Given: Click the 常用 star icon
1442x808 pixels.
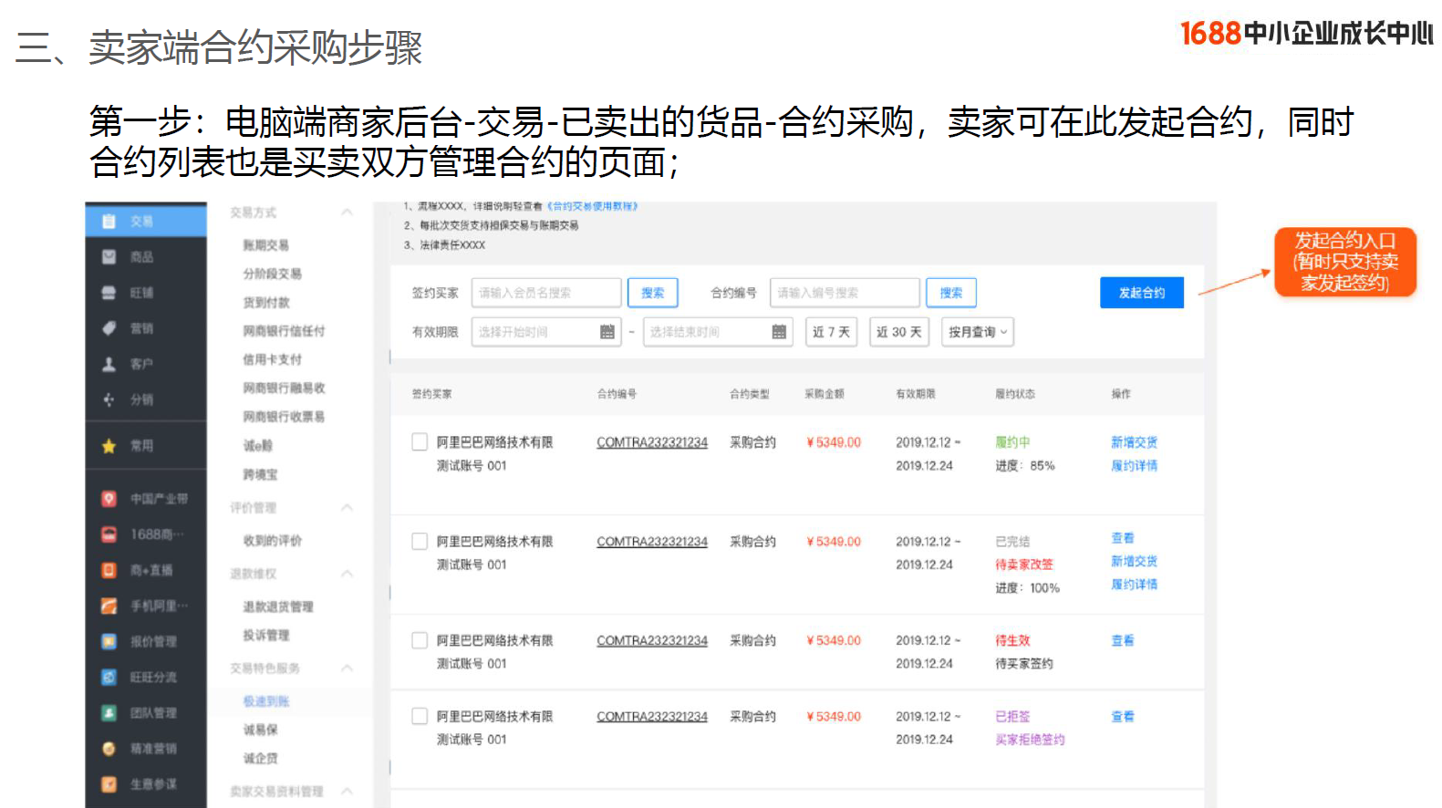Looking at the screenshot, I should point(109,446).
